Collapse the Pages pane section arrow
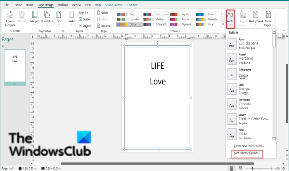Screen dimensions: 289x171 point(3,46)
